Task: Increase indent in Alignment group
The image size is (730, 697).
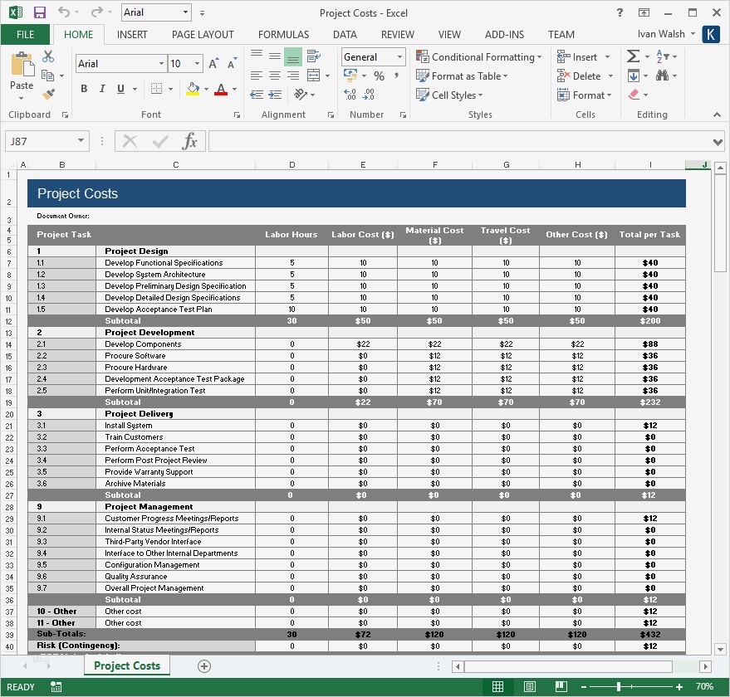Action: pyautogui.click(x=275, y=95)
